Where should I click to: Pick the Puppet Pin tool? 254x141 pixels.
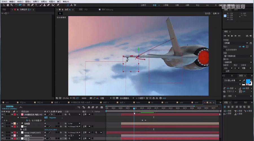58,5
